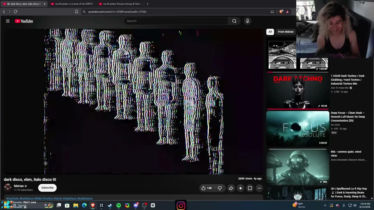Start voice search with the microphone
The width and height of the screenshot is (374, 210).
(x=247, y=21)
